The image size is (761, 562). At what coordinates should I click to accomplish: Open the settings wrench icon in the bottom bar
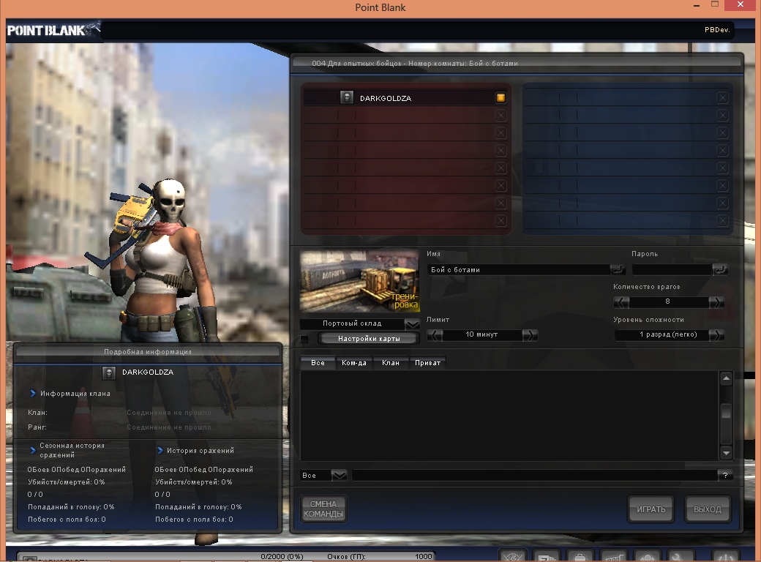pos(681,556)
